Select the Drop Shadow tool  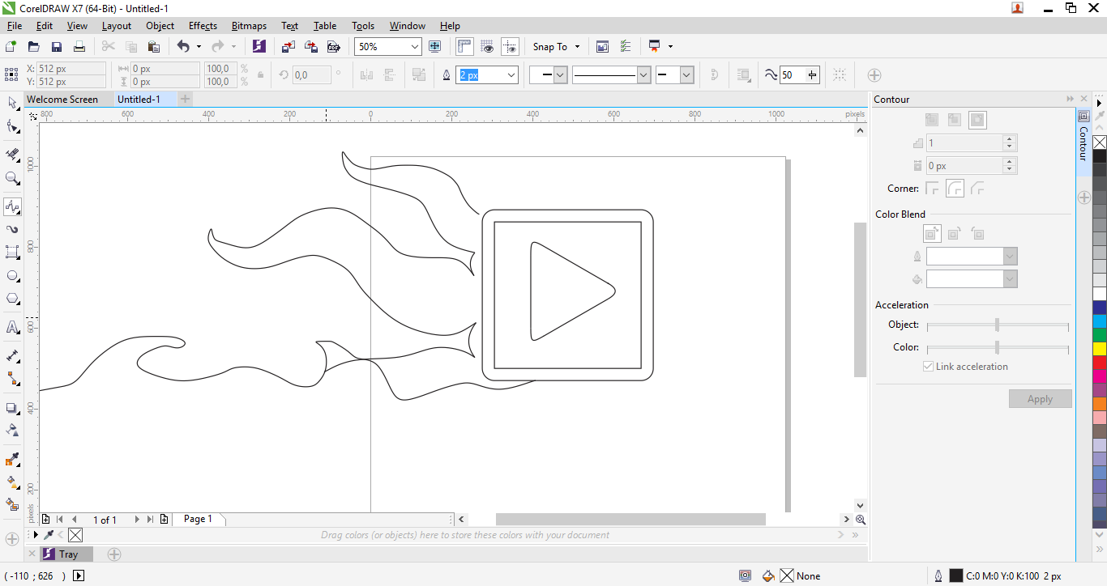tap(12, 408)
